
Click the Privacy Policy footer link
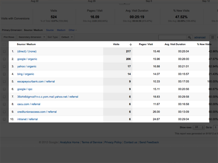pos(113,142)
